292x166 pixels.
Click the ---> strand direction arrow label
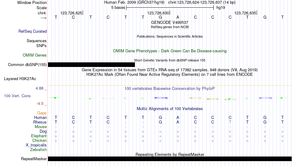pos(43,18)
